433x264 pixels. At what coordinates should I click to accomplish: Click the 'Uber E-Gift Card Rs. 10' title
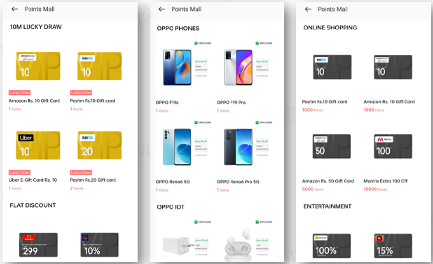[32, 180]
